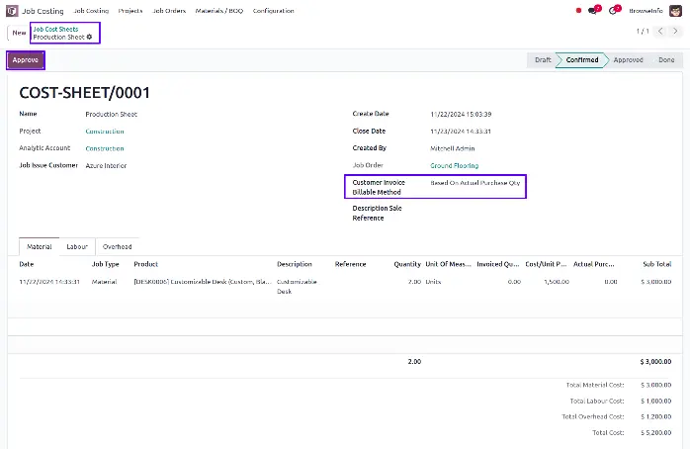
Task: Open the messages chat icon
Action: coord(593,11)
